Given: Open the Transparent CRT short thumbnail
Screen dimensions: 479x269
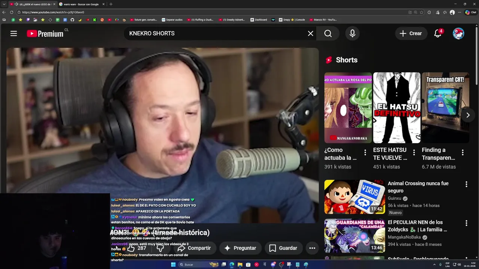Looking at the screenshot, I should tap(445, 108).
